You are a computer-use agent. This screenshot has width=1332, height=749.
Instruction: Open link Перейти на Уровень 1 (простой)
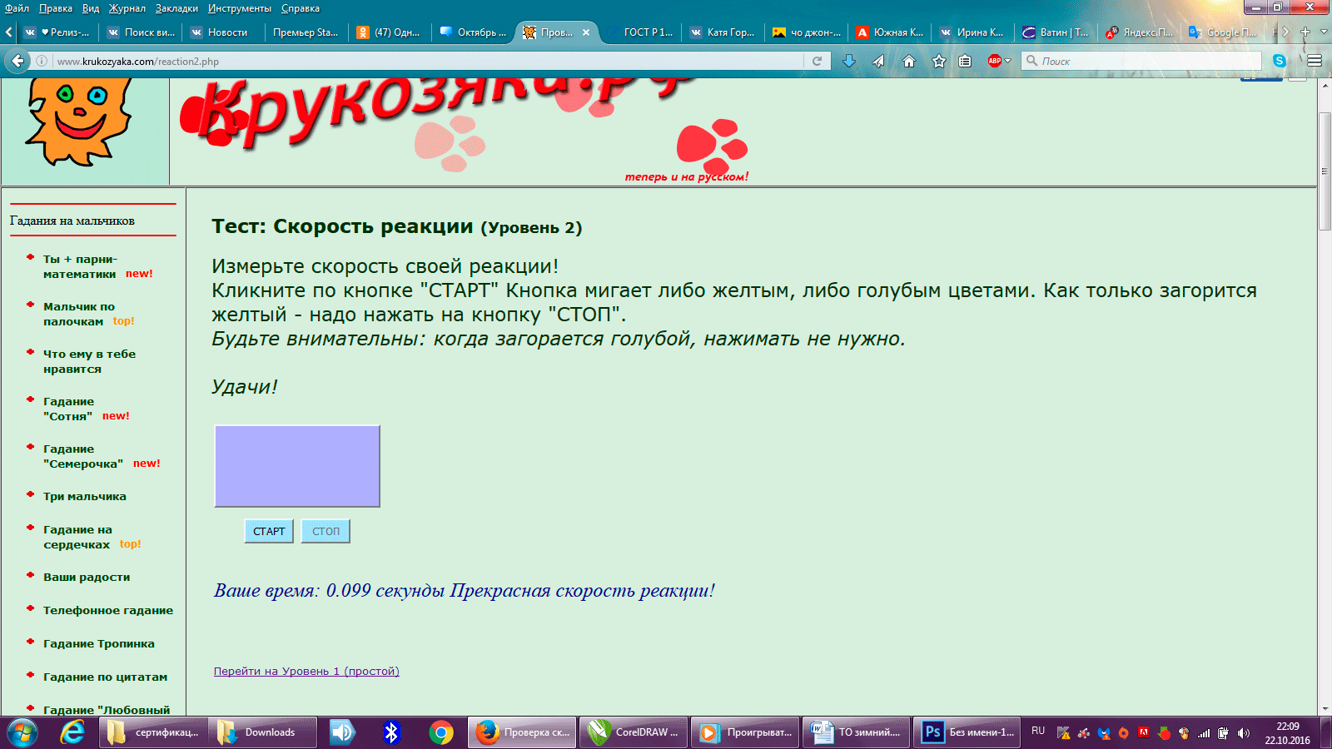(x=306, y=672)
